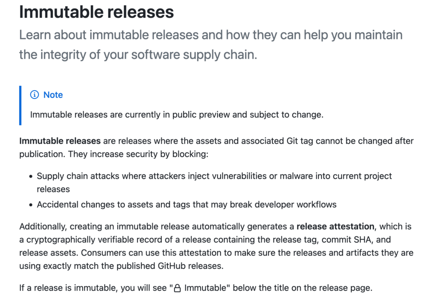
Task: Click the intro subtitle starting 'Learn about immutable'
Action: [211, 44]
